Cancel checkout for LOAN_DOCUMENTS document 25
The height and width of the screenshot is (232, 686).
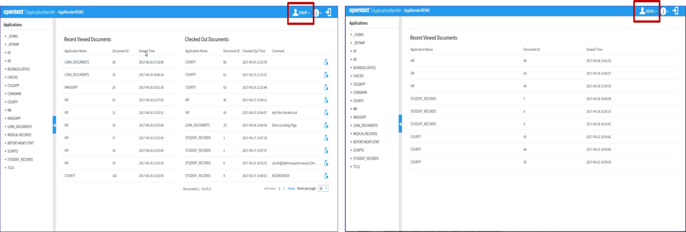(x=326, y=125)
